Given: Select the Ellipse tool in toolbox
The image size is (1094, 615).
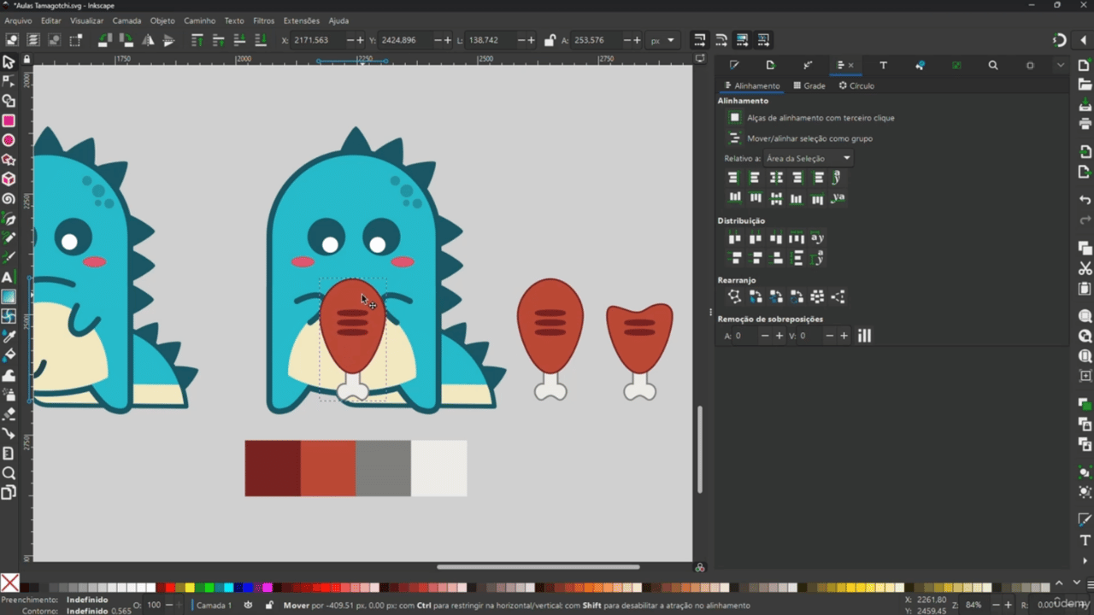Looking at the screenshot, I should point(9,140).
